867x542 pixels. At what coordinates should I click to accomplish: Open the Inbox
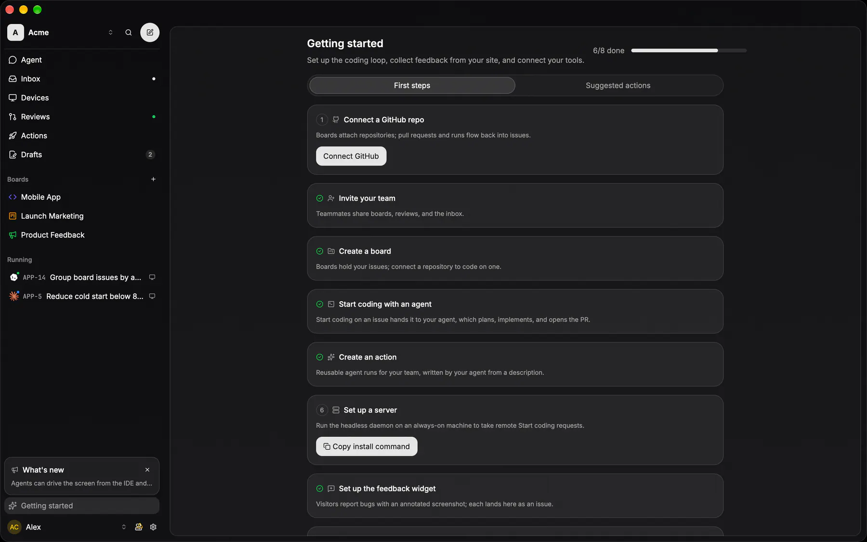click(x=82, y=78)
